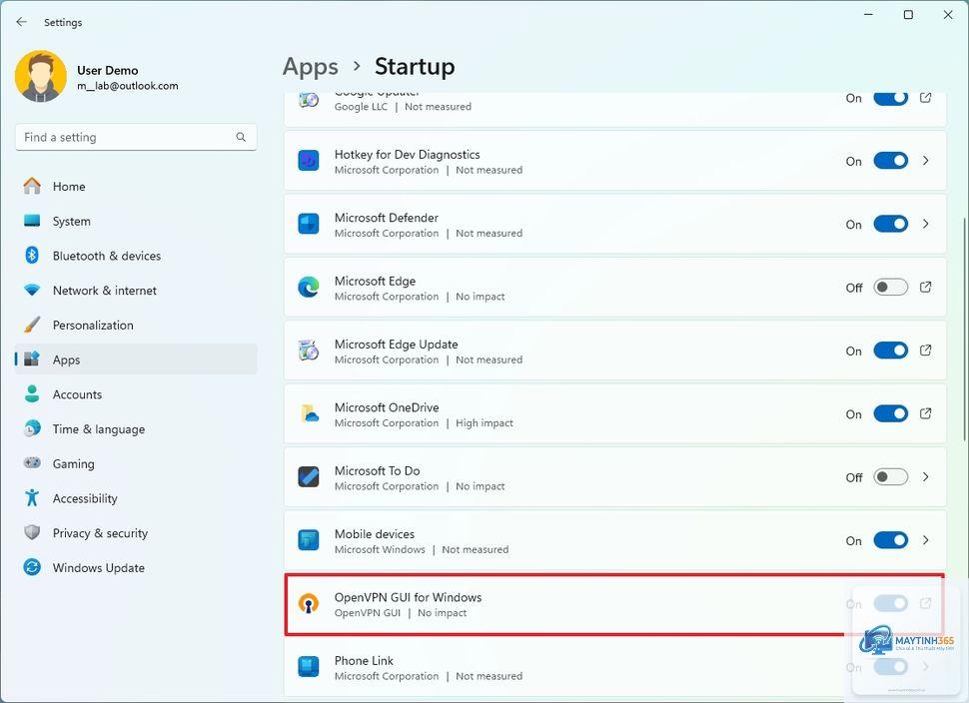Open Home settings page
969x703 pixels.
pos(136,186)
